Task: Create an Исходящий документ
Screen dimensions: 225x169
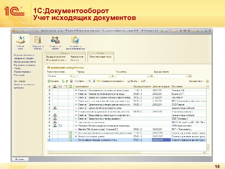Action: [x=56, y=60]
